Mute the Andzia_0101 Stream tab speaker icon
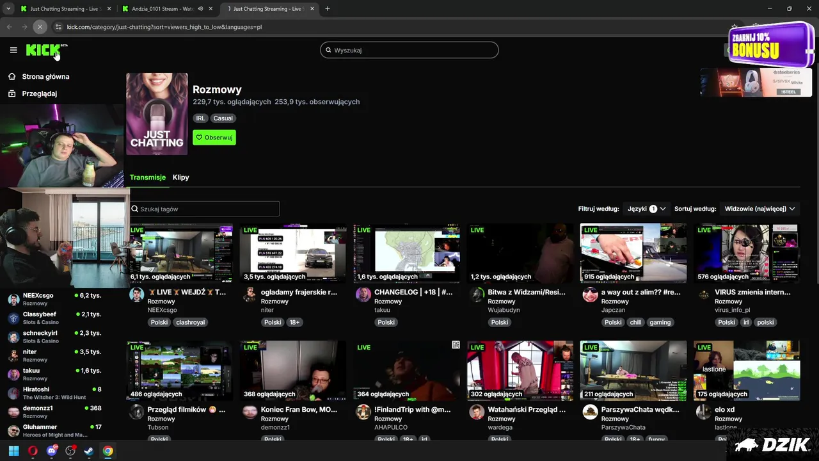Image resolution: width=819 pixels, height=461 pixels. pyautogui.click(x=200, y=9)
